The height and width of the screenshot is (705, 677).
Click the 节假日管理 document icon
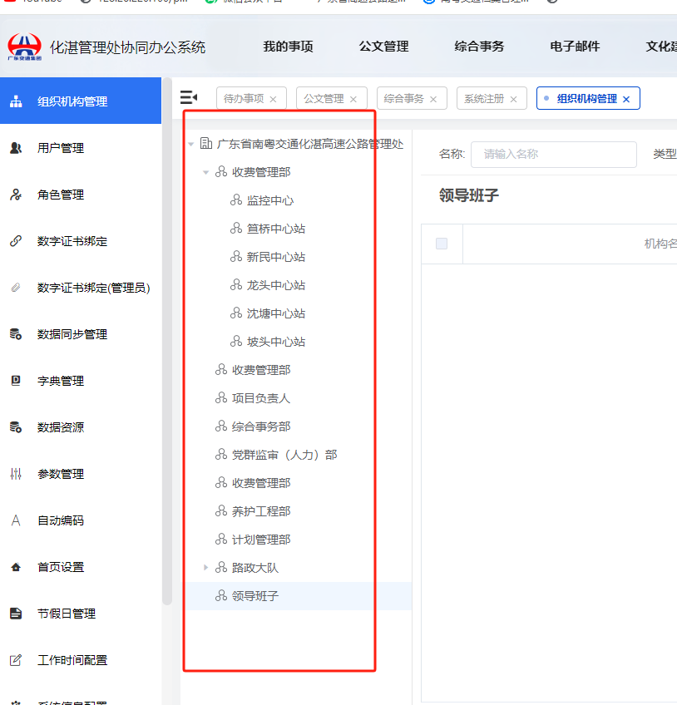pos(16,614)
